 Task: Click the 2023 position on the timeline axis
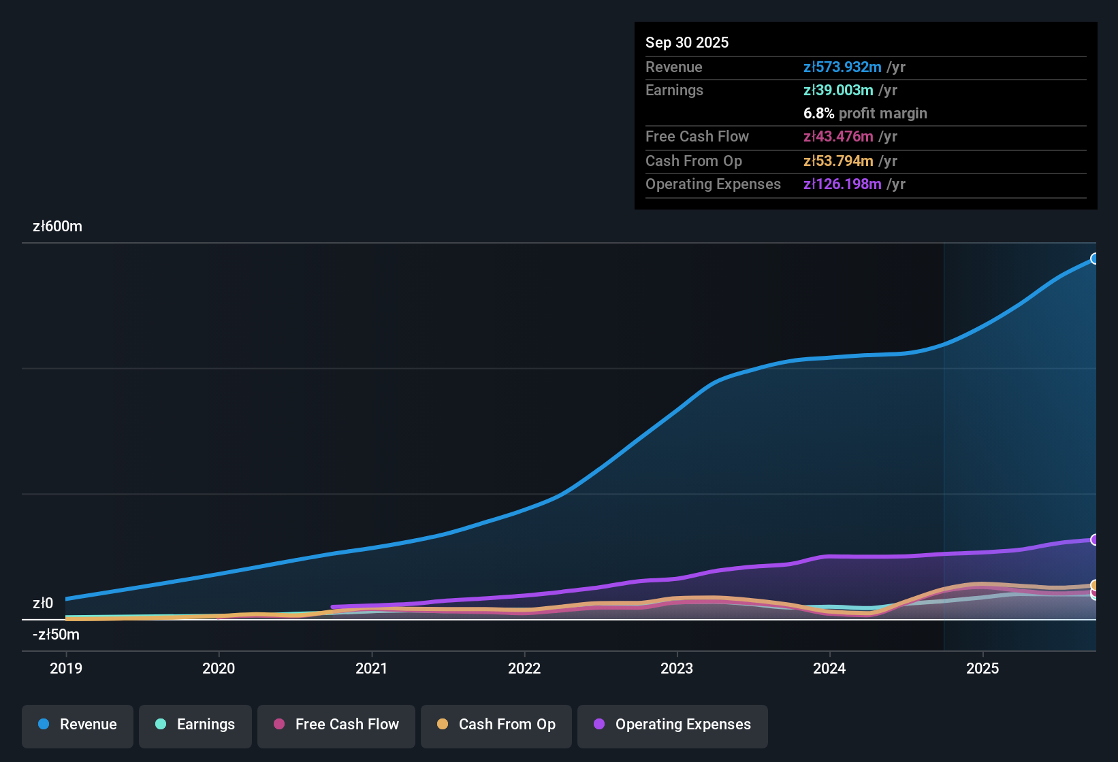(676, 668)
